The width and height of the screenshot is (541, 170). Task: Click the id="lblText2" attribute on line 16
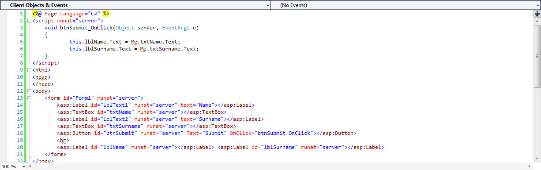pyautogui.click(x=111, y=119)
